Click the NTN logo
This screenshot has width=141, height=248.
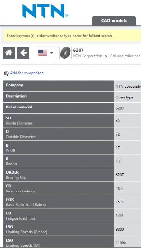pos(45,11)
